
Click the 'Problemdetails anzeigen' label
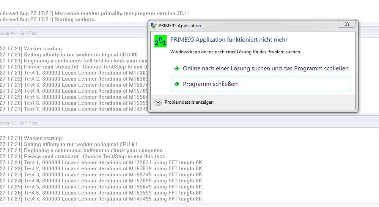tap(189, 102)
